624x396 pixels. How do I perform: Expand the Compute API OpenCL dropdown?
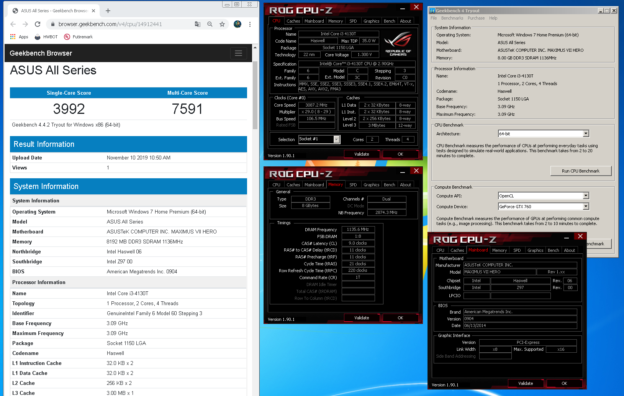[586, 196]
